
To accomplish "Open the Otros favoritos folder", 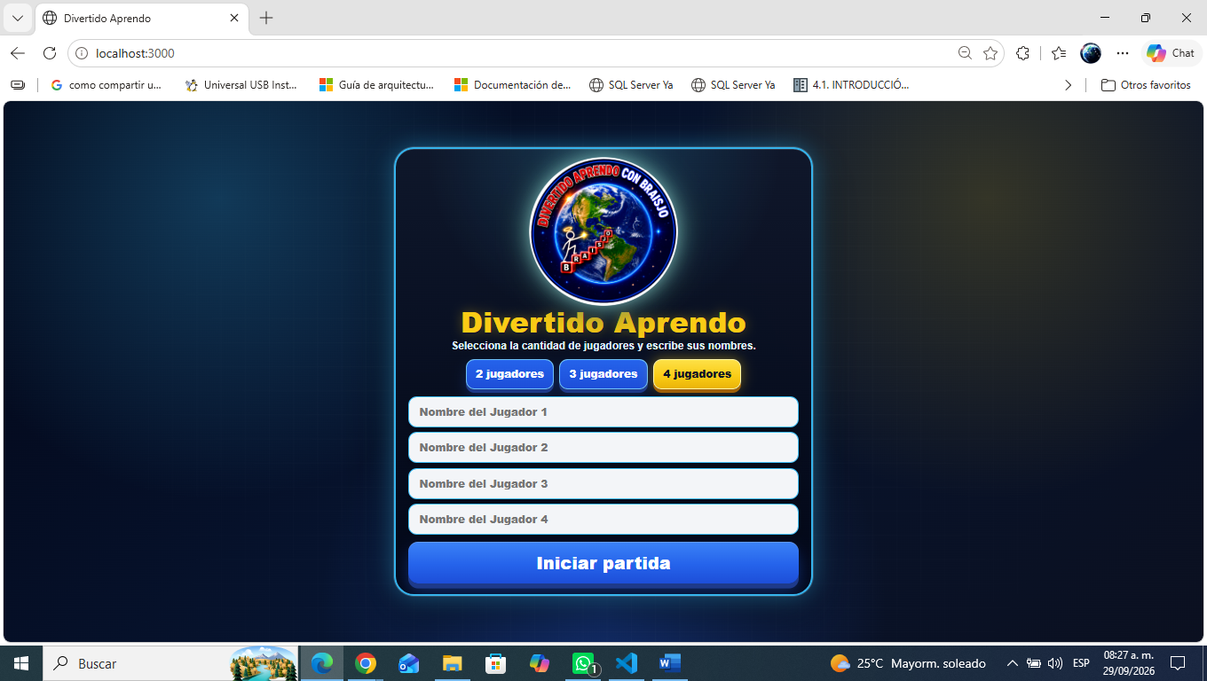I will pos(1146,85).
